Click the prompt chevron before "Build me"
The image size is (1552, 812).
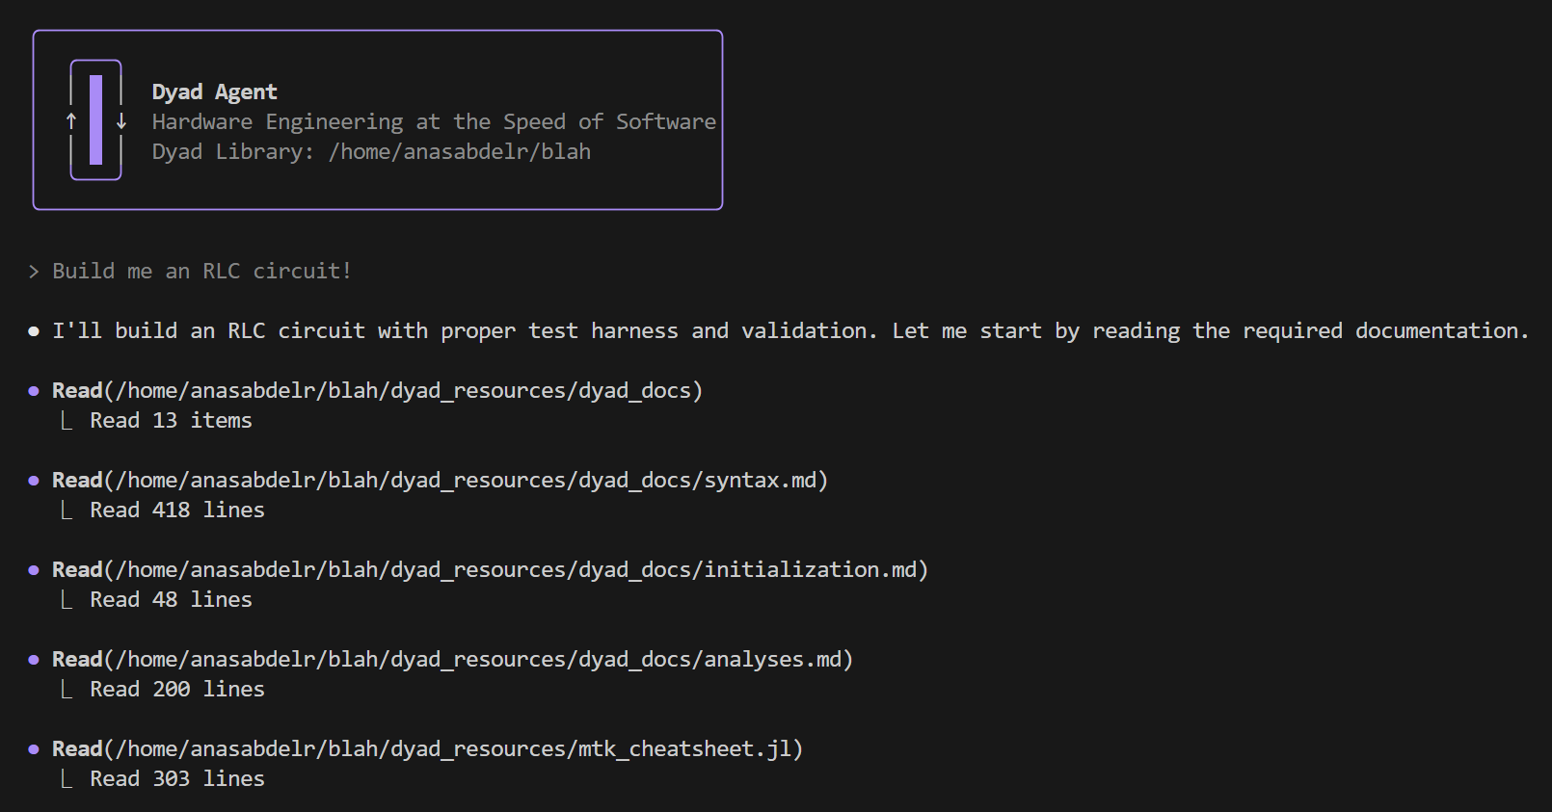(34, 272)
